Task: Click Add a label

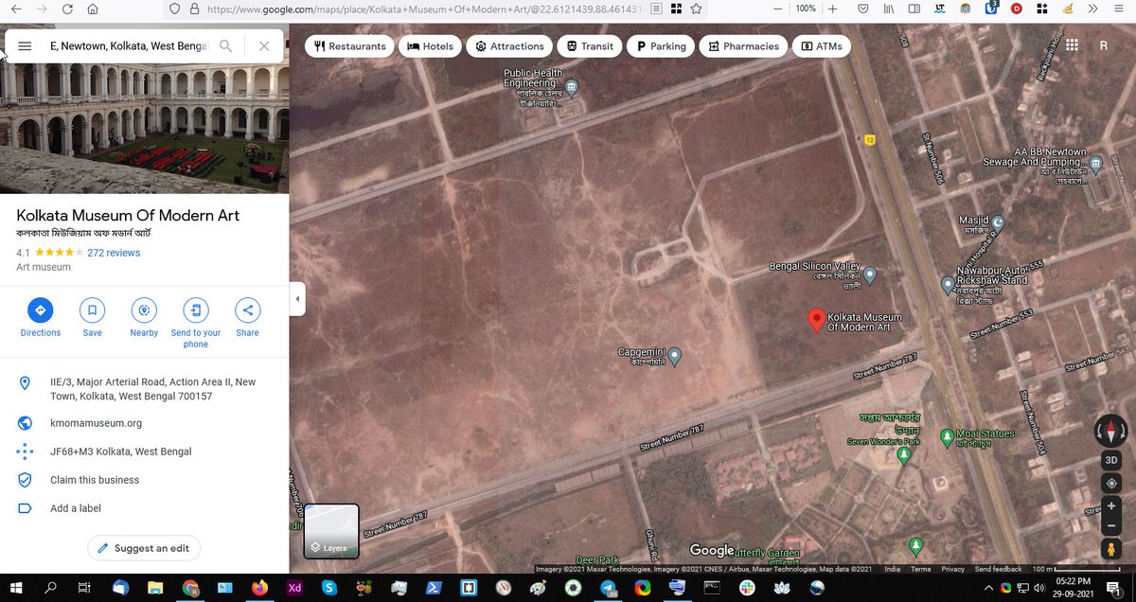Action: click(76, 508)
